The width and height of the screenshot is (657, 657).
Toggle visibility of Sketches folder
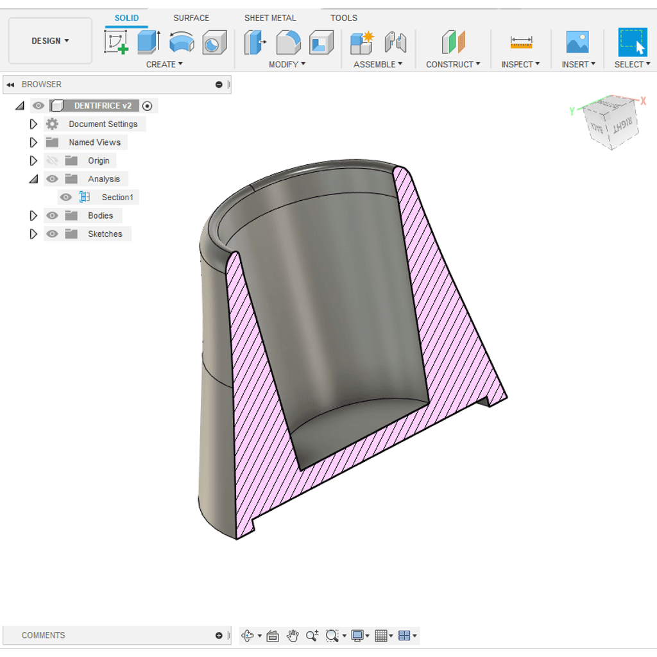point(52,234)
